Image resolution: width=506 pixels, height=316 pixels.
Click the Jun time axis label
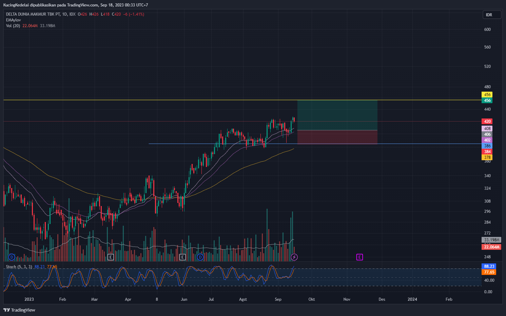click(184, 299)
